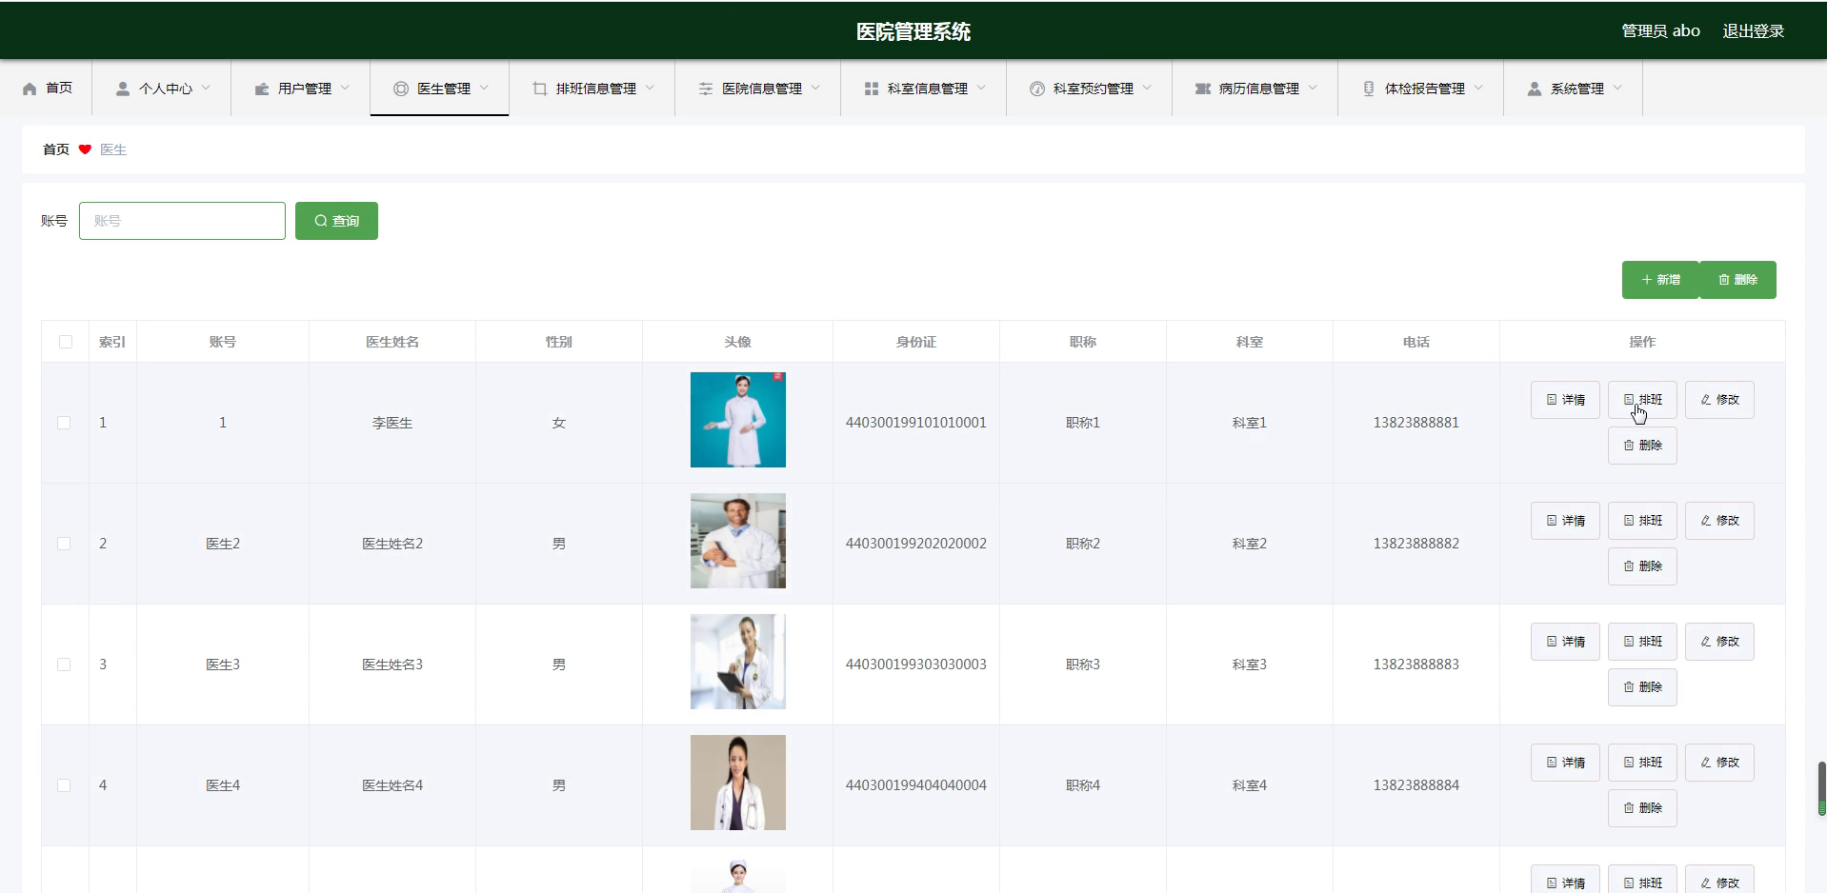Click the document icon in 李医生's 详情 button
Screen dimensions: 1827x893
point(1552,400)
